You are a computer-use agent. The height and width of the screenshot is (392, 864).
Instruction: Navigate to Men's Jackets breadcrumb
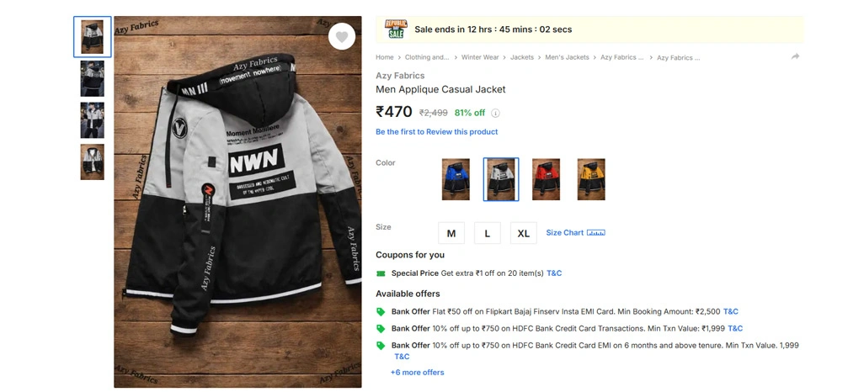pyautogui.click(x=567, y=57)
